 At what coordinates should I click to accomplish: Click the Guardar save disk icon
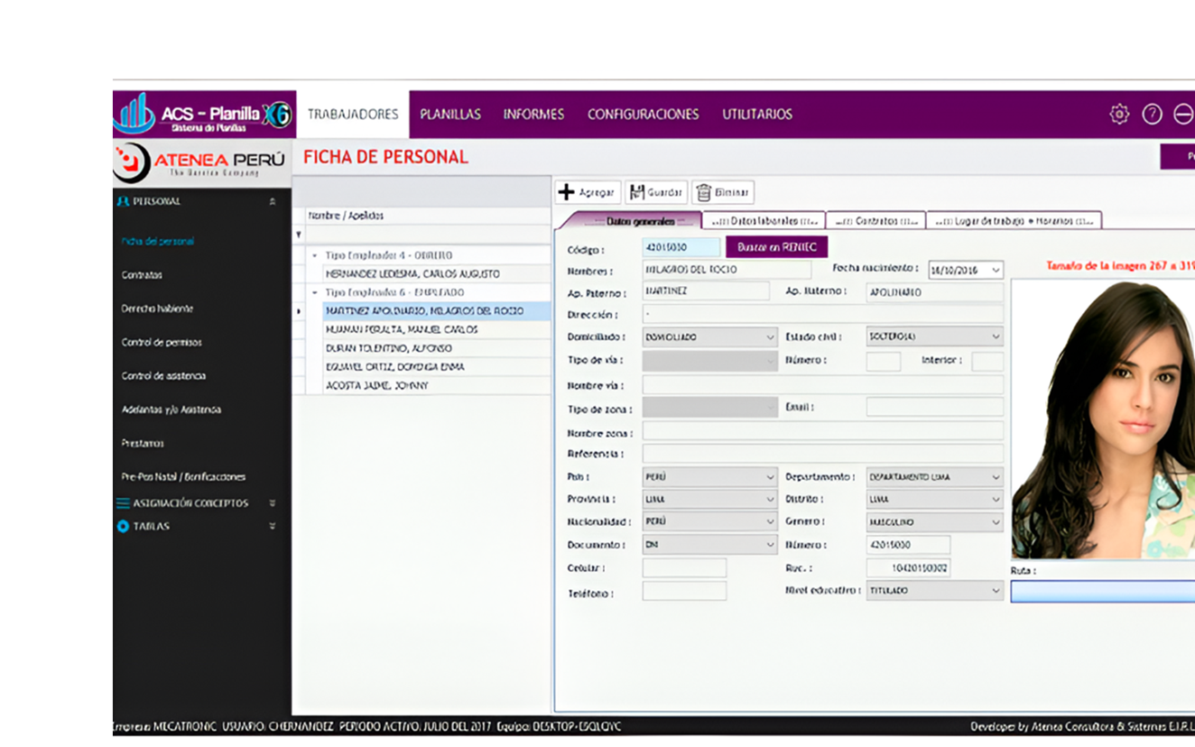pyautogui.click(x=637, y=192)
